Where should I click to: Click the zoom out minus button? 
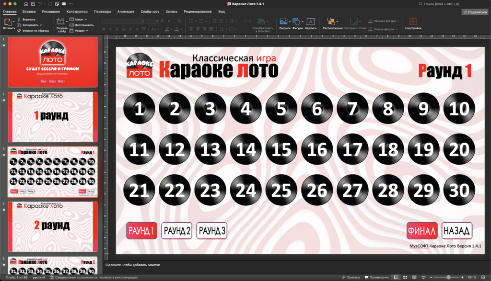click(x=431, y=277)
